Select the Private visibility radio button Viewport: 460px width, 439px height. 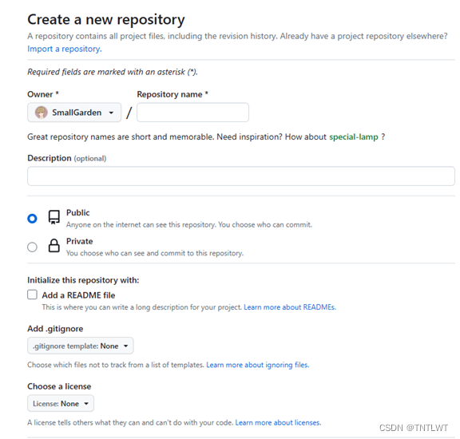[x=32, y=247]
